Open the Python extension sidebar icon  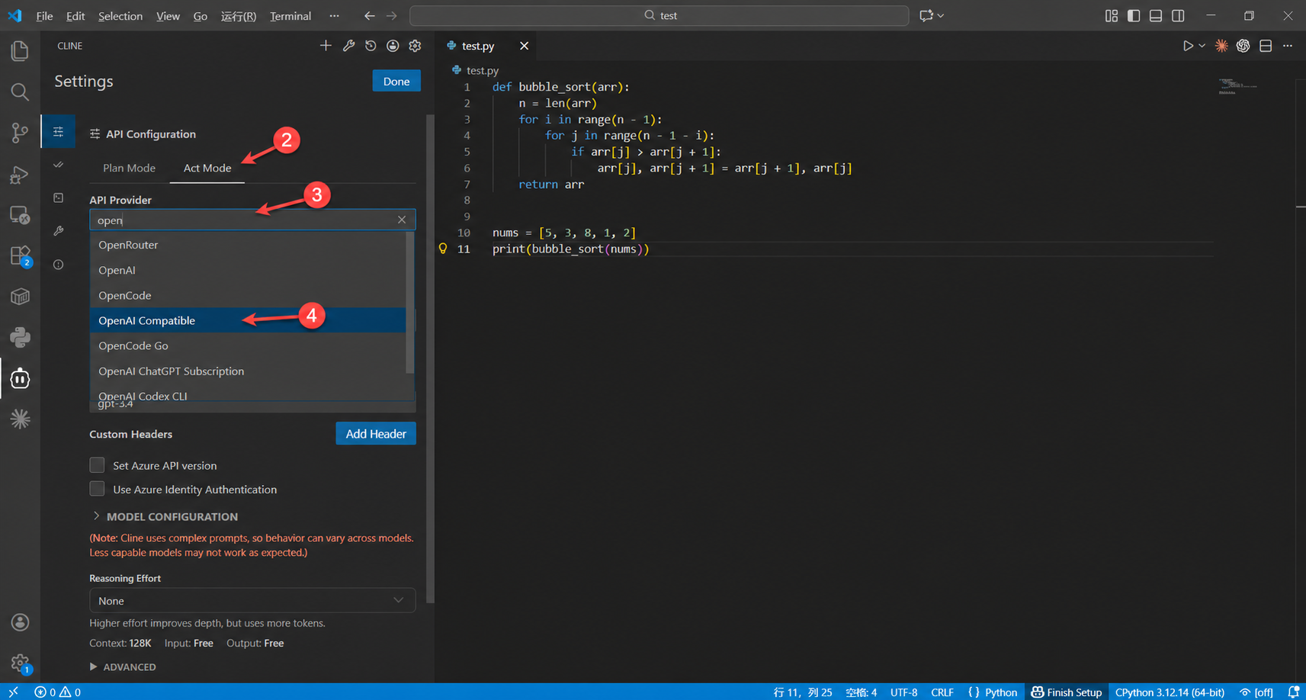coord(20,337)
